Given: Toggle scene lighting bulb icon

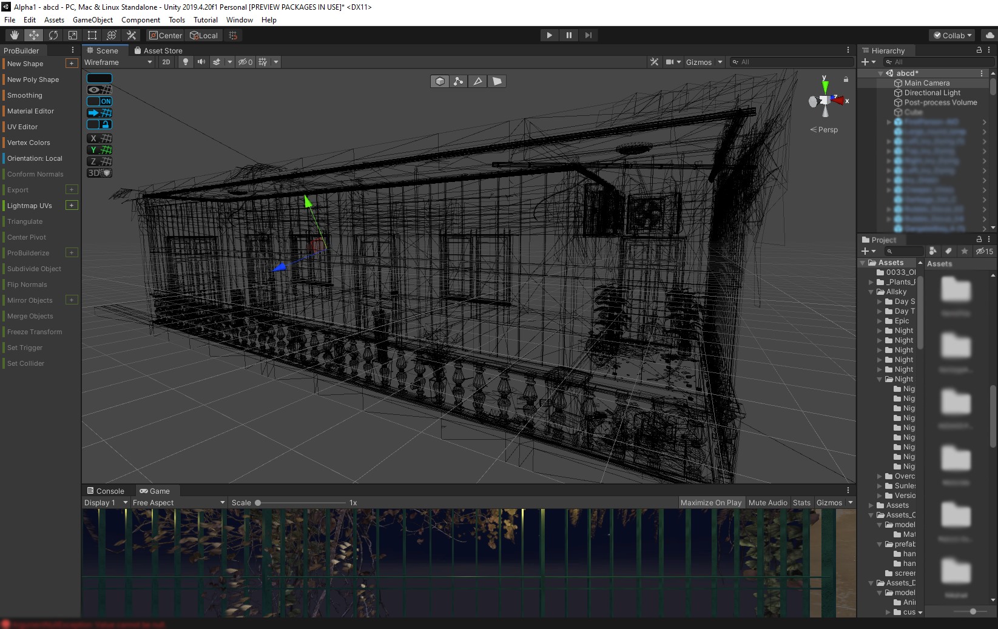Looking at the screenshot, I should (x=186, y=62).
